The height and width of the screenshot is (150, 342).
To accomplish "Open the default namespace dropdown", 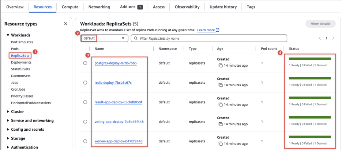I will [104, 38].
